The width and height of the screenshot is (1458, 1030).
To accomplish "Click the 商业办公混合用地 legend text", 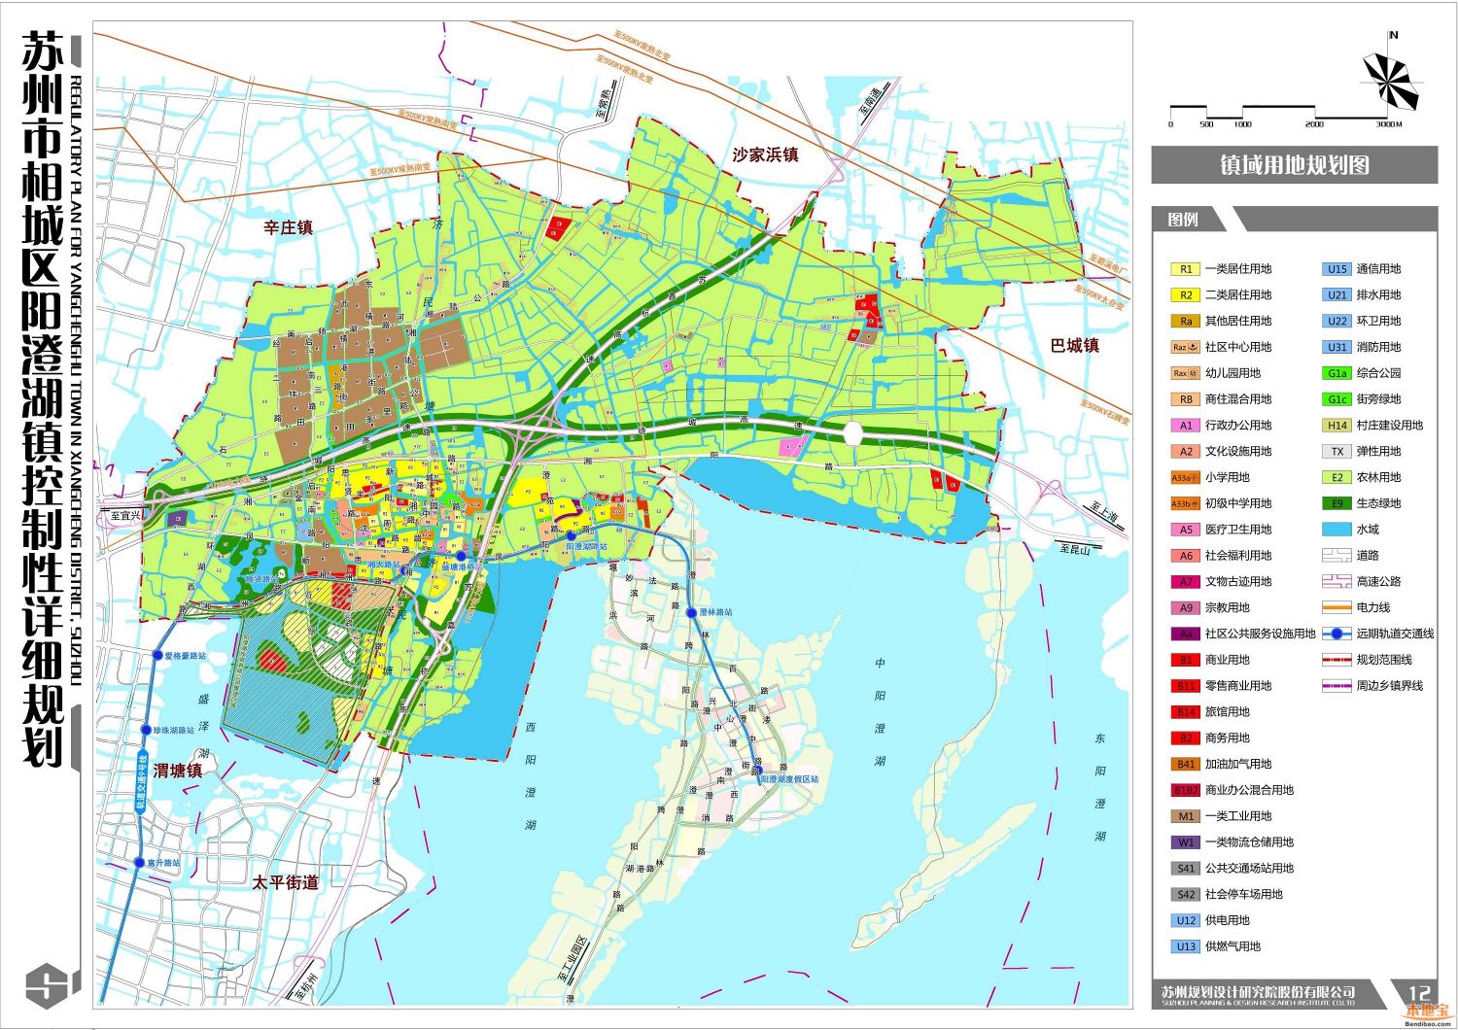I will pos(1250,791).
